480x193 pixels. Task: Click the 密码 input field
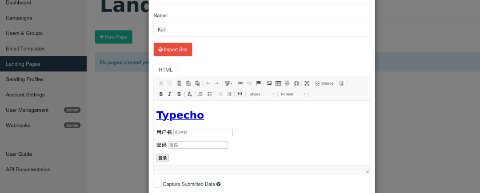[x=198, y=145]
